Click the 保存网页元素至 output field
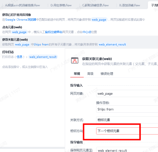 127,150
